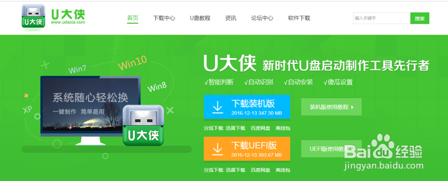Click 离线包 under the UEFI版 button
The height and width of the screenshot is (181, 448).
point(283,170)
